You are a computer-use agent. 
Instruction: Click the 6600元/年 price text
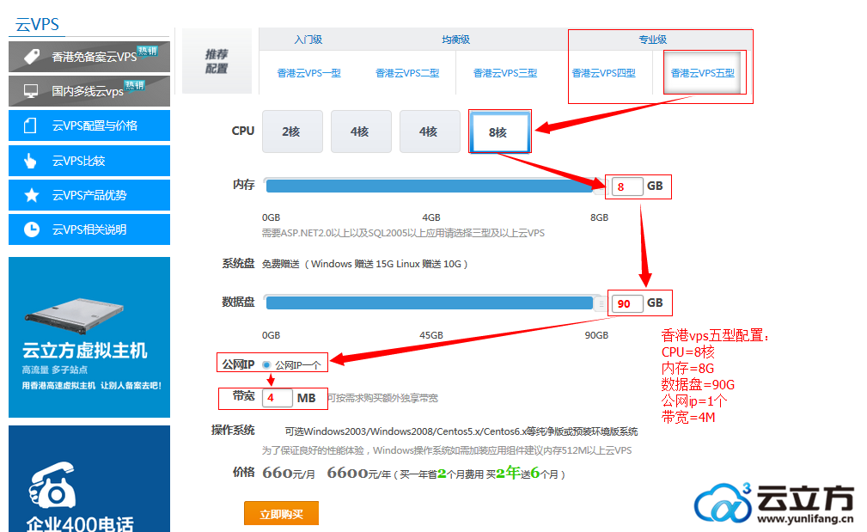[x=359, y=474]
